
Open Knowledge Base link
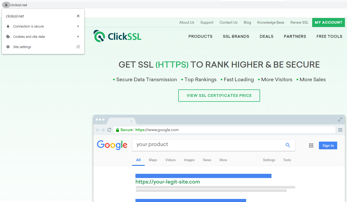point(271,22)
